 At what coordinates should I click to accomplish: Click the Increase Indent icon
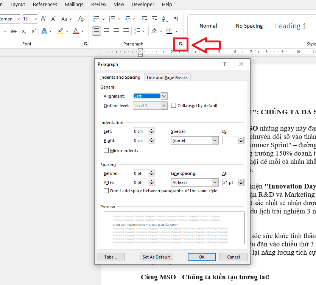click(x=154, y=19)
